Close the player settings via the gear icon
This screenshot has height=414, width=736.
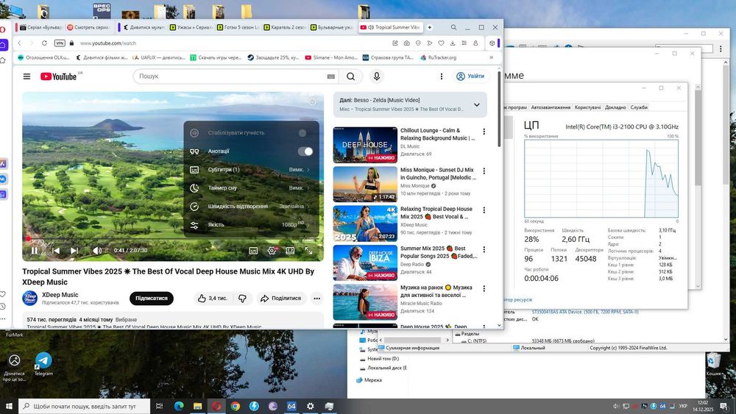(272, 251)
